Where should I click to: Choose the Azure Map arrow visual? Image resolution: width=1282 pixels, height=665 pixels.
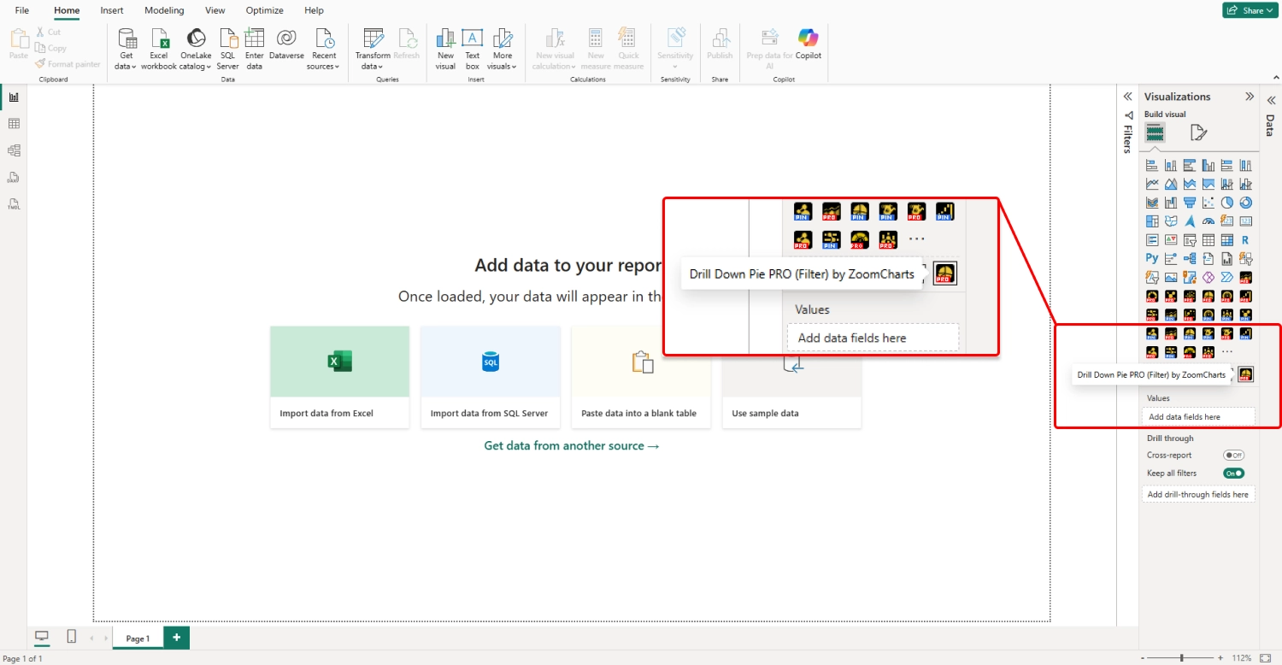(x=1190, y=221)
